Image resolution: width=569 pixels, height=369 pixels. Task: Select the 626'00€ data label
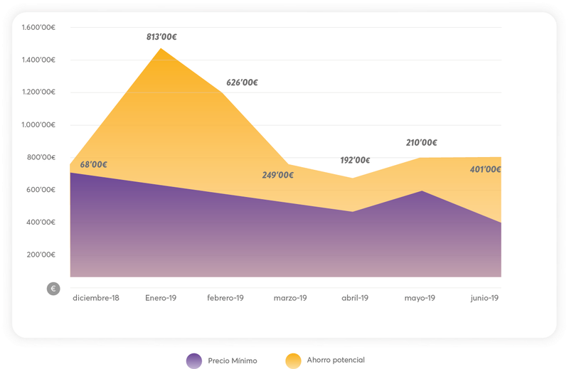click(242, 82)
